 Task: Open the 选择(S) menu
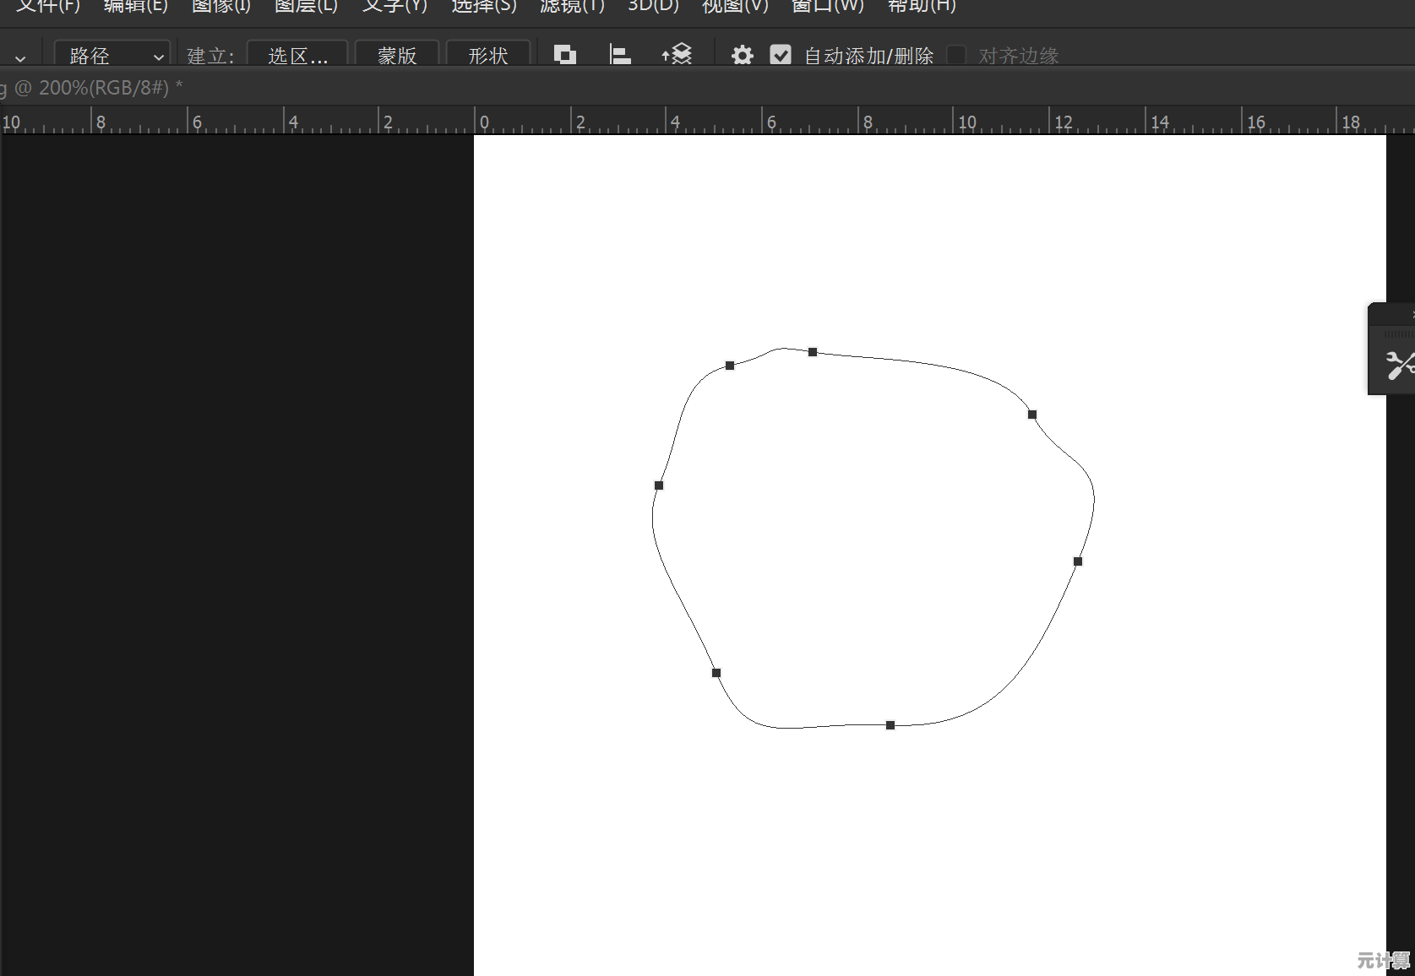[483, 7]
